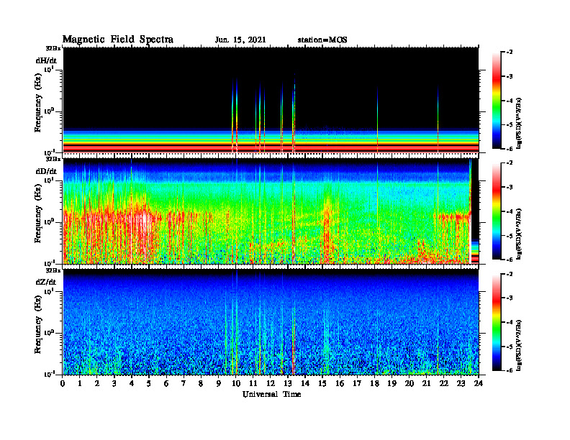Click hour tick label 17 on time axis
This screenshot has height=440, width=570.
click(x=357, y=383)
